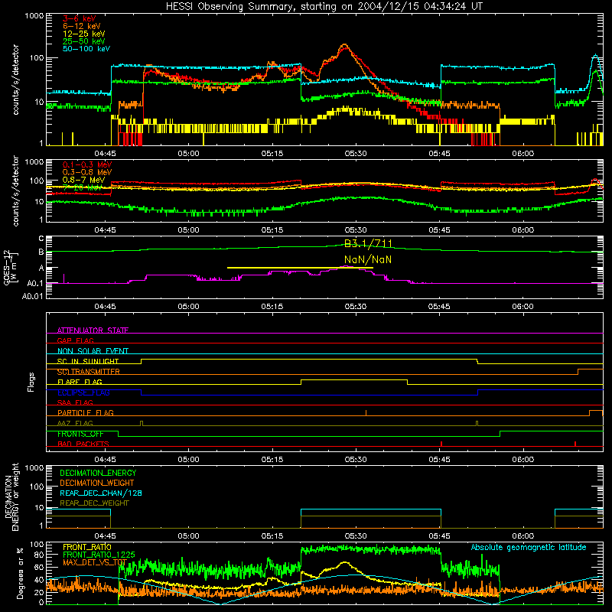Click the DECIMATION_ENERGY legend label
This screenshot has width=612, height=612.
click(98, 473)
